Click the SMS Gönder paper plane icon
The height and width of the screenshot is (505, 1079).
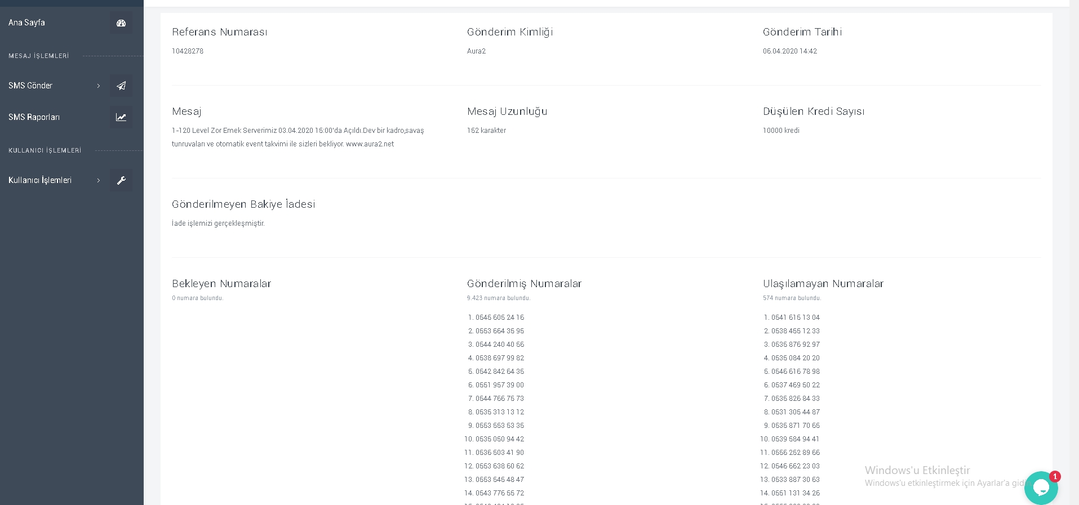pyautogui.click(x=121, y=86)
